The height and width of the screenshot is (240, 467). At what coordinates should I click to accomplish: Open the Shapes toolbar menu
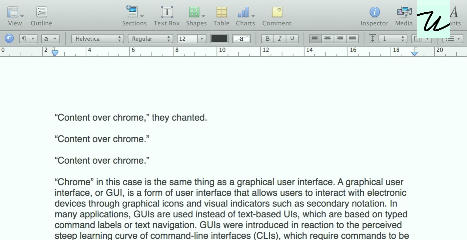point(196,16)
